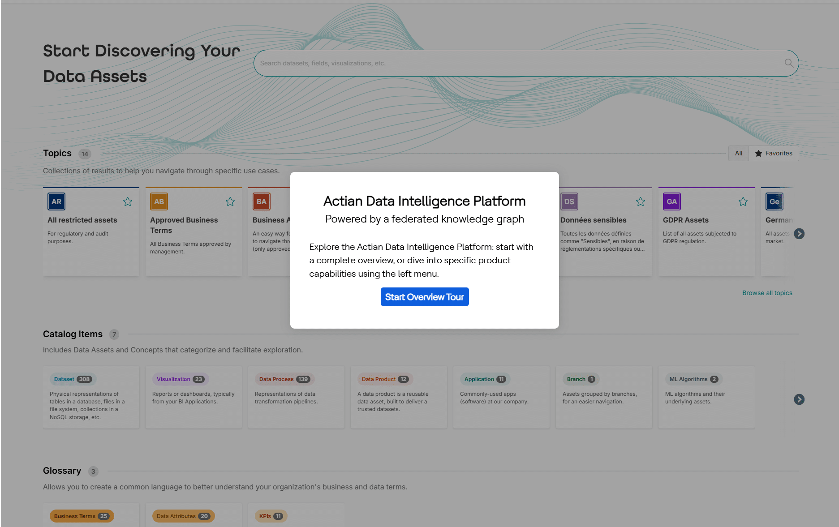Click 'Representations of data transformation pipelines' text
The image size is (839, 527).
pyautogui.click(x=286, y=398)
